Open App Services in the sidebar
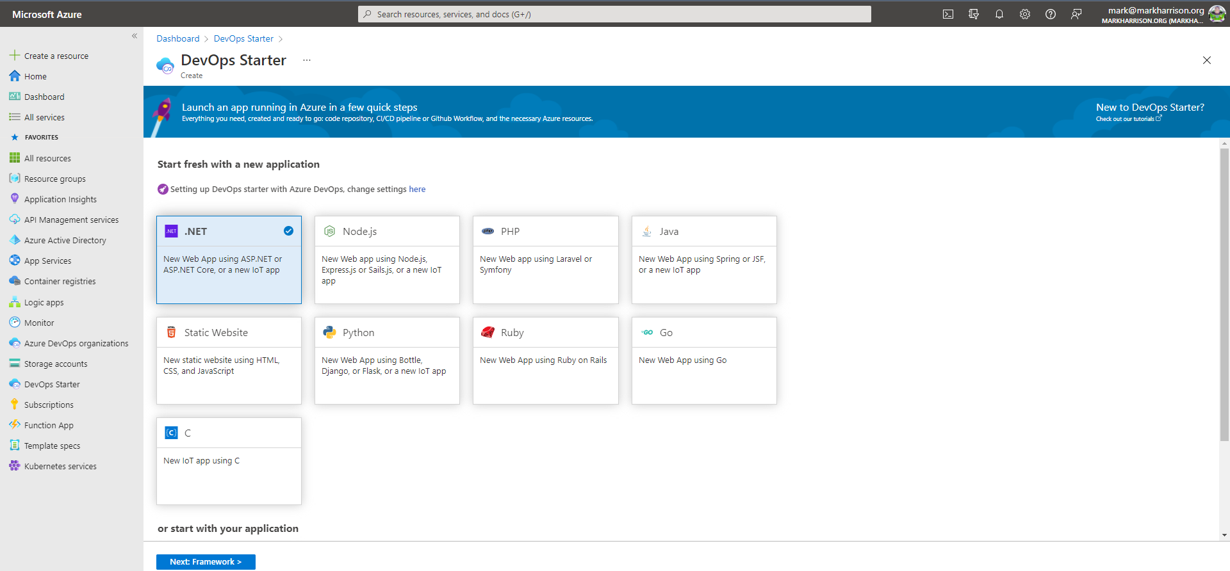 [47, 261]
